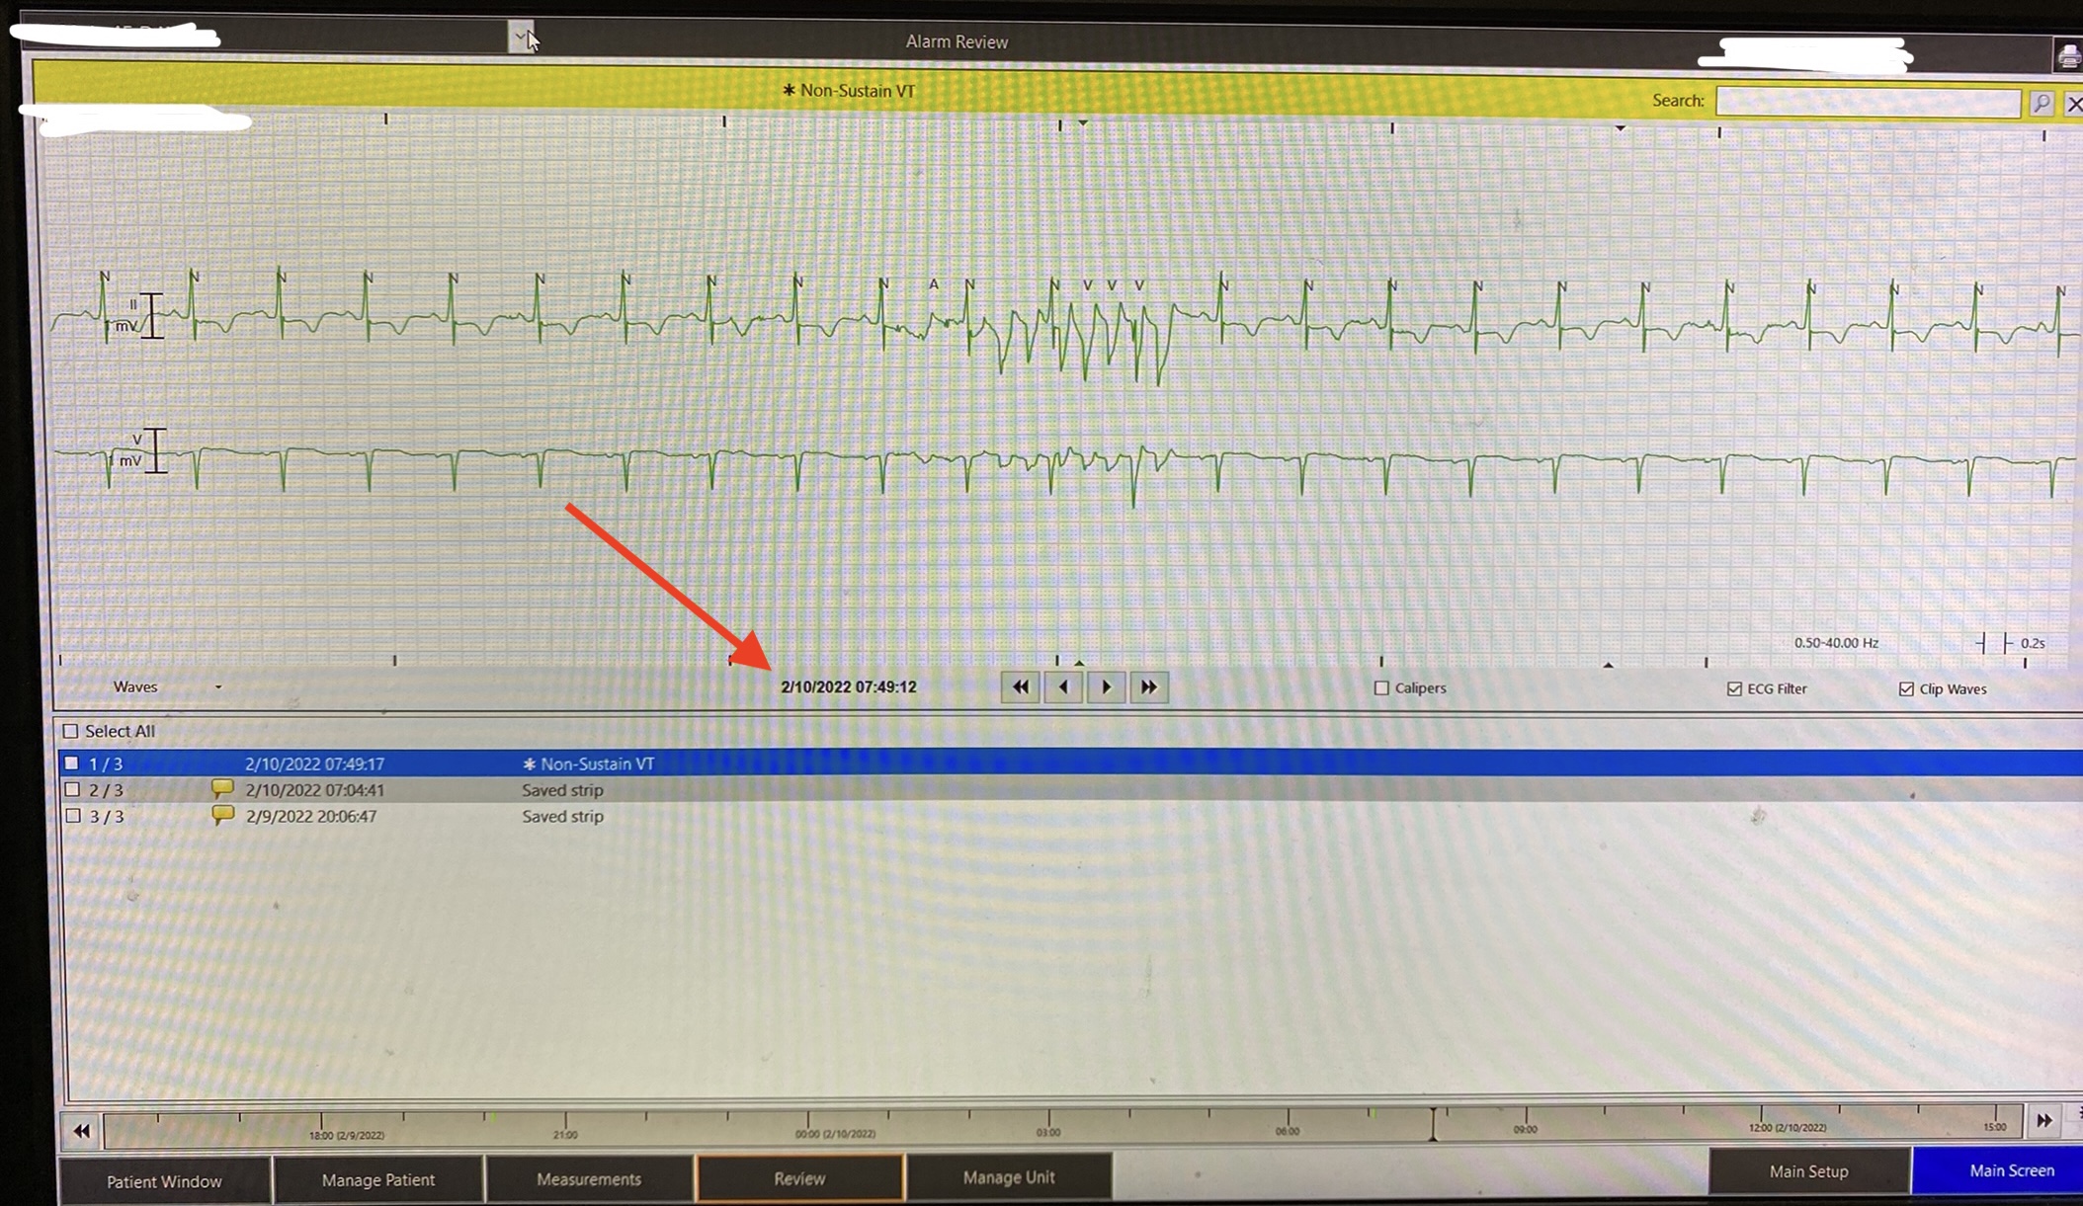Tick checkbox for alarm 1 / 3
Screen dimensions: 2083x1206
[x=71, y=763]
